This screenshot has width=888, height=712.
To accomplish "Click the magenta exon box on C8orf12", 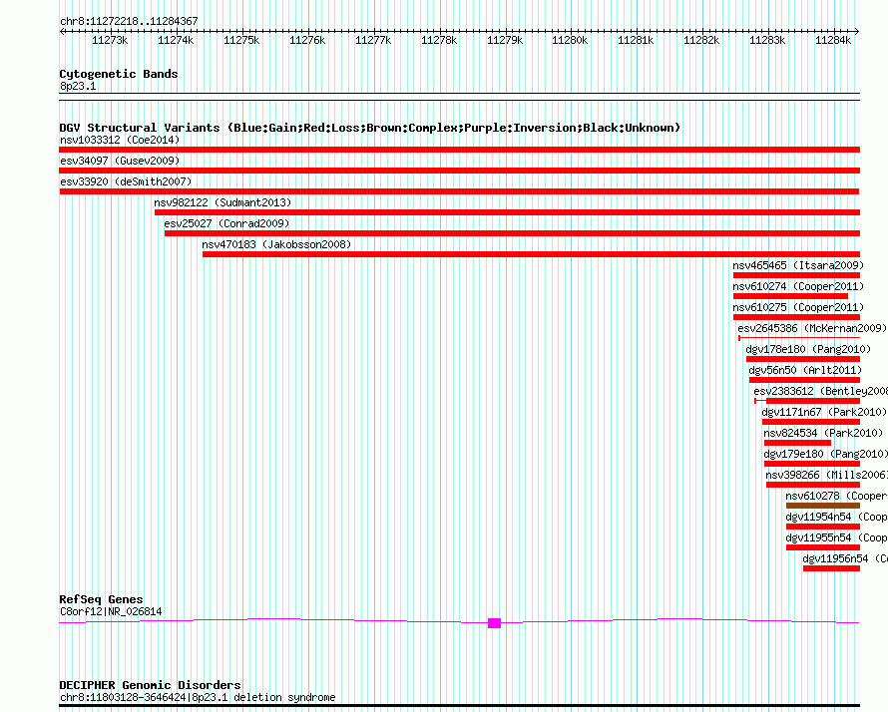I will point(494,623).
